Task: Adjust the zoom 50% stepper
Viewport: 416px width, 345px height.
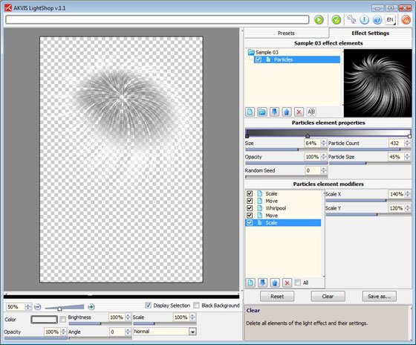Action: point(28,307)
